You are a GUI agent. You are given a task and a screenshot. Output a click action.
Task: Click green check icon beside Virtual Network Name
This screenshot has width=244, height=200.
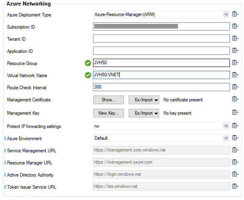88,75
